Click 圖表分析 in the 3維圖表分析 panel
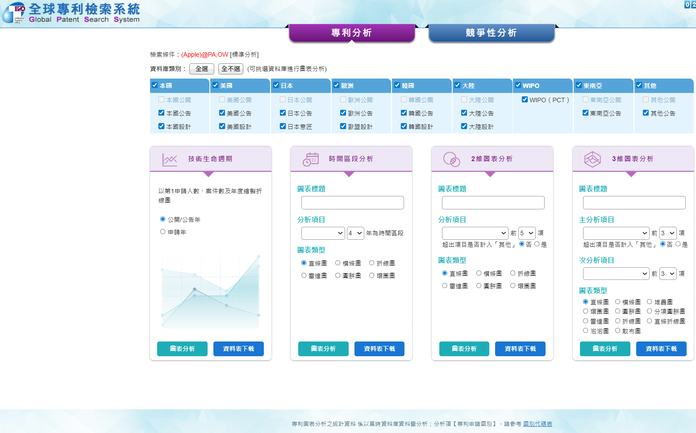696x433 pixels. (605, 349)
